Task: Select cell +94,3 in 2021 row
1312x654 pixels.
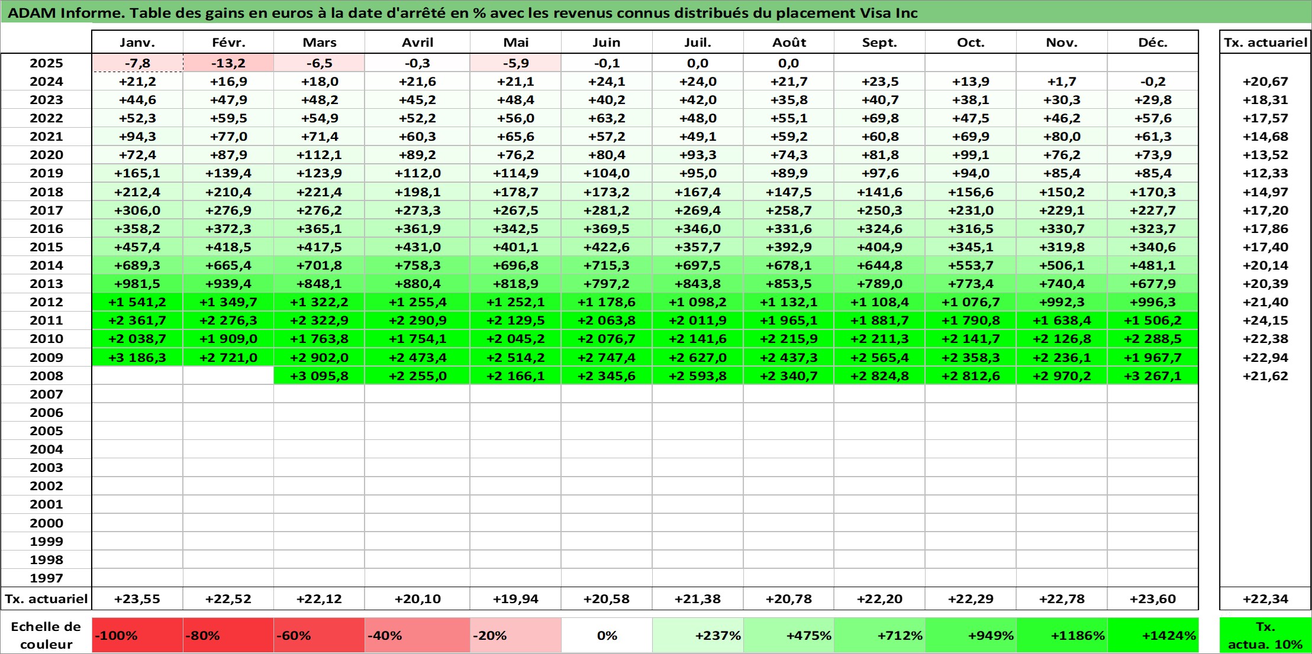Action: [x=137, y=137]
